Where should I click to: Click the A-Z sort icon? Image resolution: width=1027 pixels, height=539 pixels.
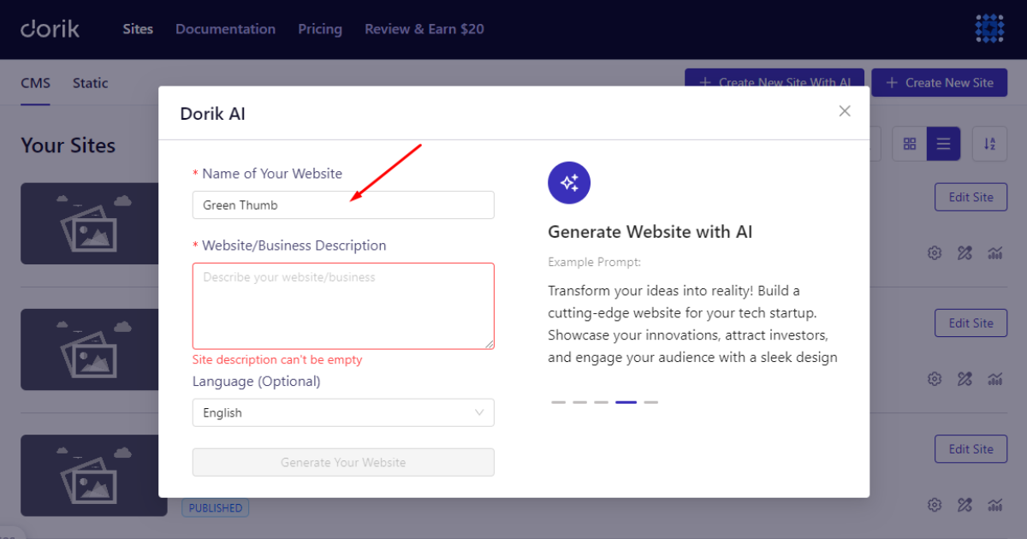pos(990,144)
